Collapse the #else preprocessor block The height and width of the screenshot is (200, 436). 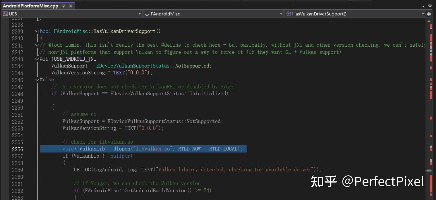tap(37, 80)
